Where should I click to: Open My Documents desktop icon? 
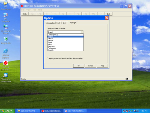[5, 4]
